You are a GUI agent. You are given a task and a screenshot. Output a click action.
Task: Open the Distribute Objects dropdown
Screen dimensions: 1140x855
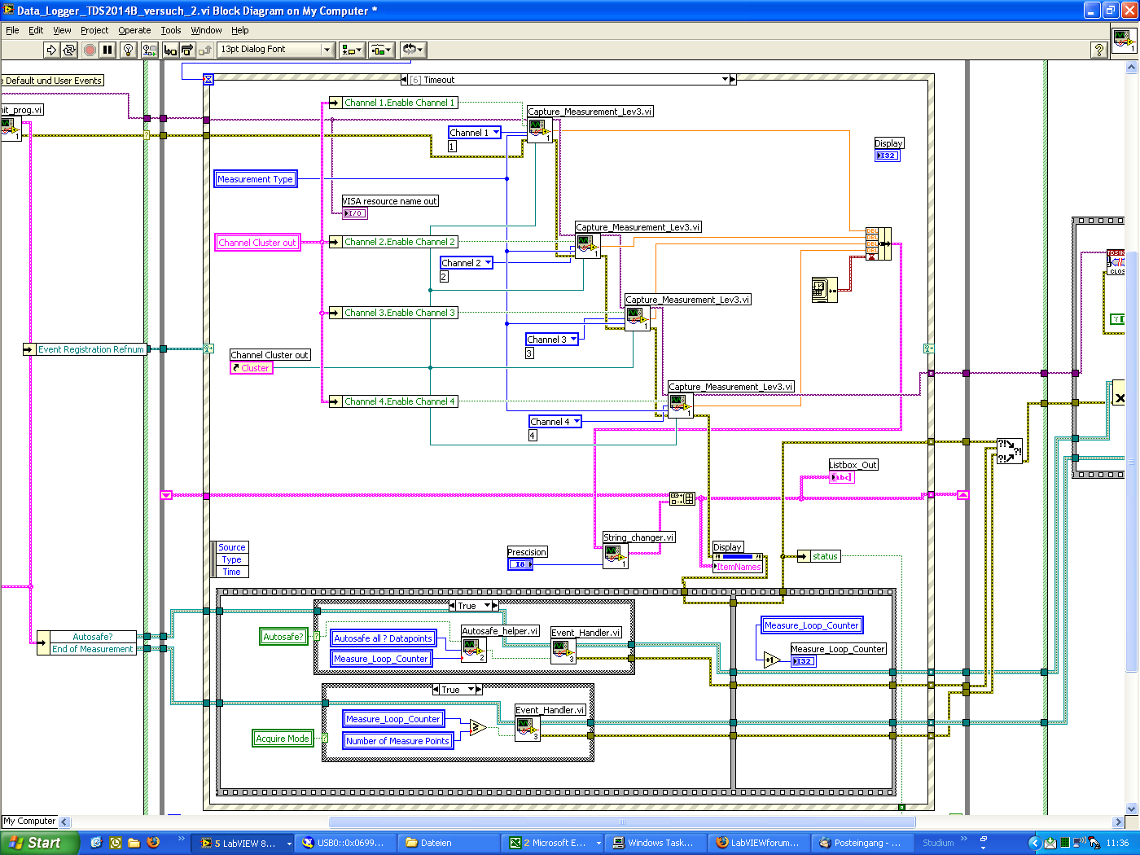tap(381, 50)
